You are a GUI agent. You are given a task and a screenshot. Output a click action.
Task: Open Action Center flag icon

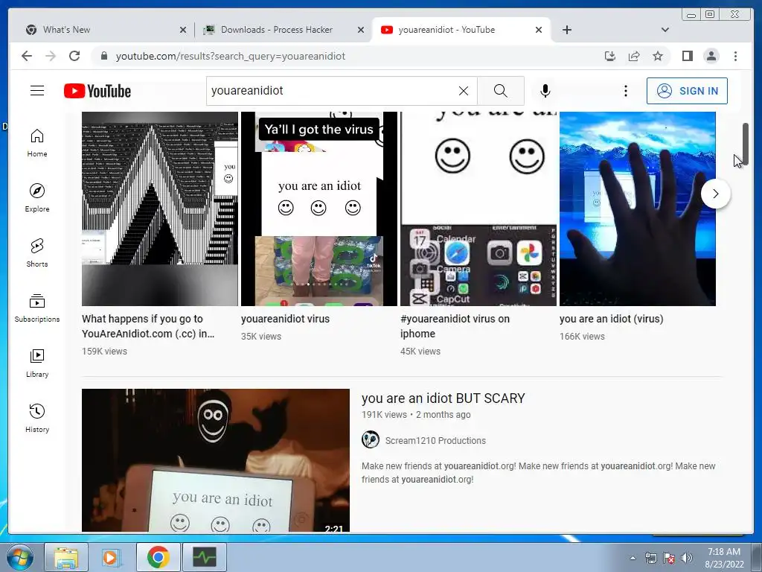669,558
